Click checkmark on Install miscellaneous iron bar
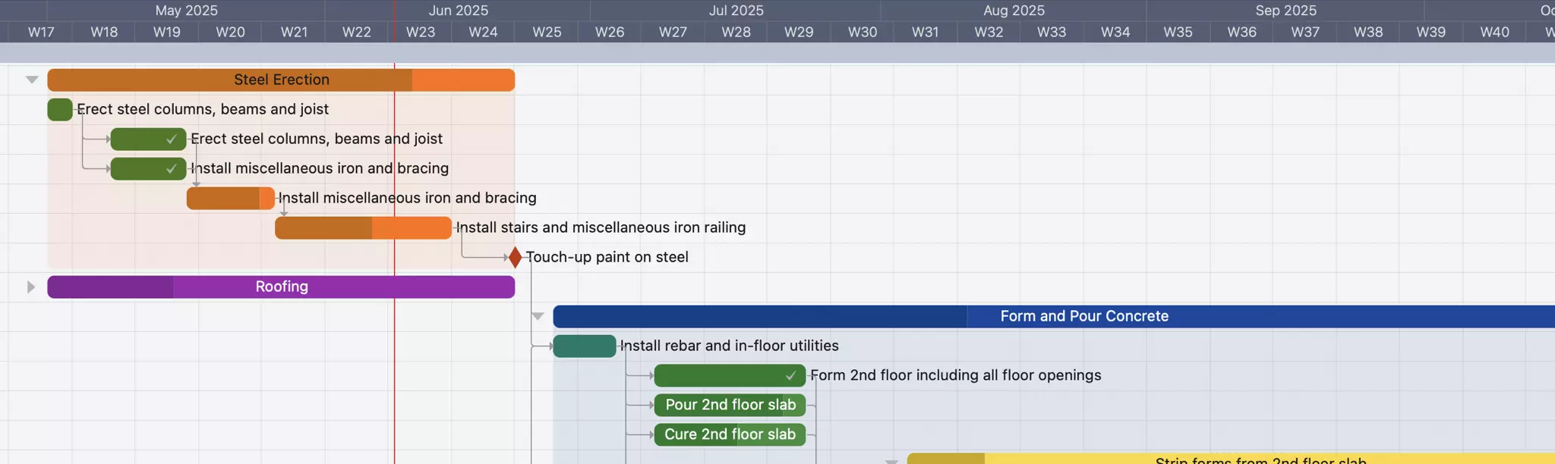 click(172, 169)
